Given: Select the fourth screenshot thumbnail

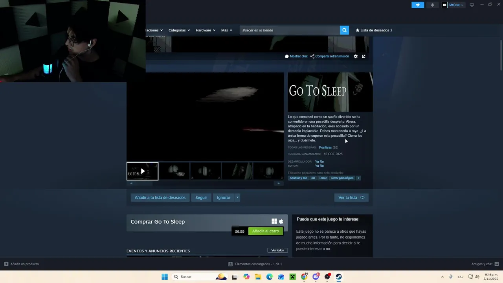Looking at the screenshot, I should (237, 171).
